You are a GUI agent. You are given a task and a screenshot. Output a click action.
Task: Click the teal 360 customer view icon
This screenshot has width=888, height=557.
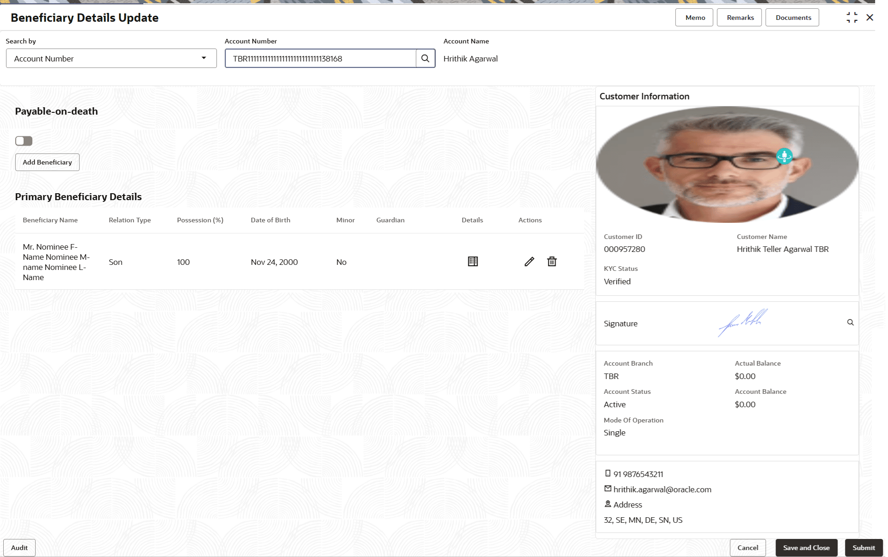coord(784,156)
